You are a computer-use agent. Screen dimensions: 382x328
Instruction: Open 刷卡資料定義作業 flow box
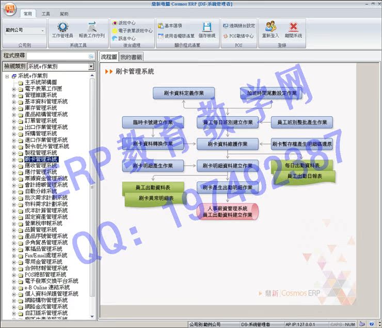[x=184, y=93]
